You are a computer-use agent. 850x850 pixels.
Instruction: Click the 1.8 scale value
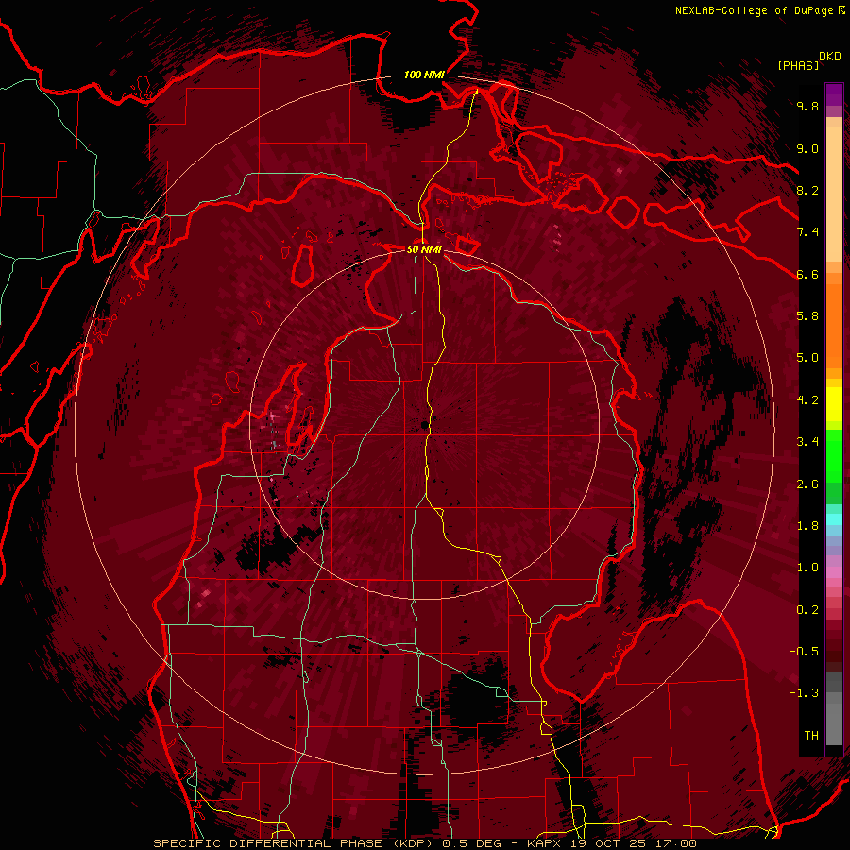tap(807, 526)
